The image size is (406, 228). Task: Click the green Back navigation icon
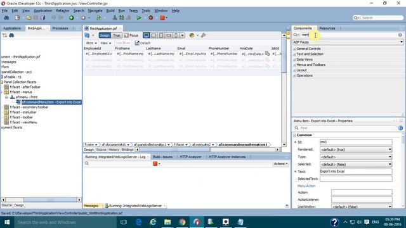[x=72, y=18]
